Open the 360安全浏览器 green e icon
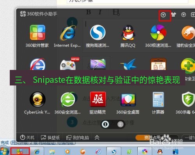This screenshot has width=195, height=155. point(68,99)
